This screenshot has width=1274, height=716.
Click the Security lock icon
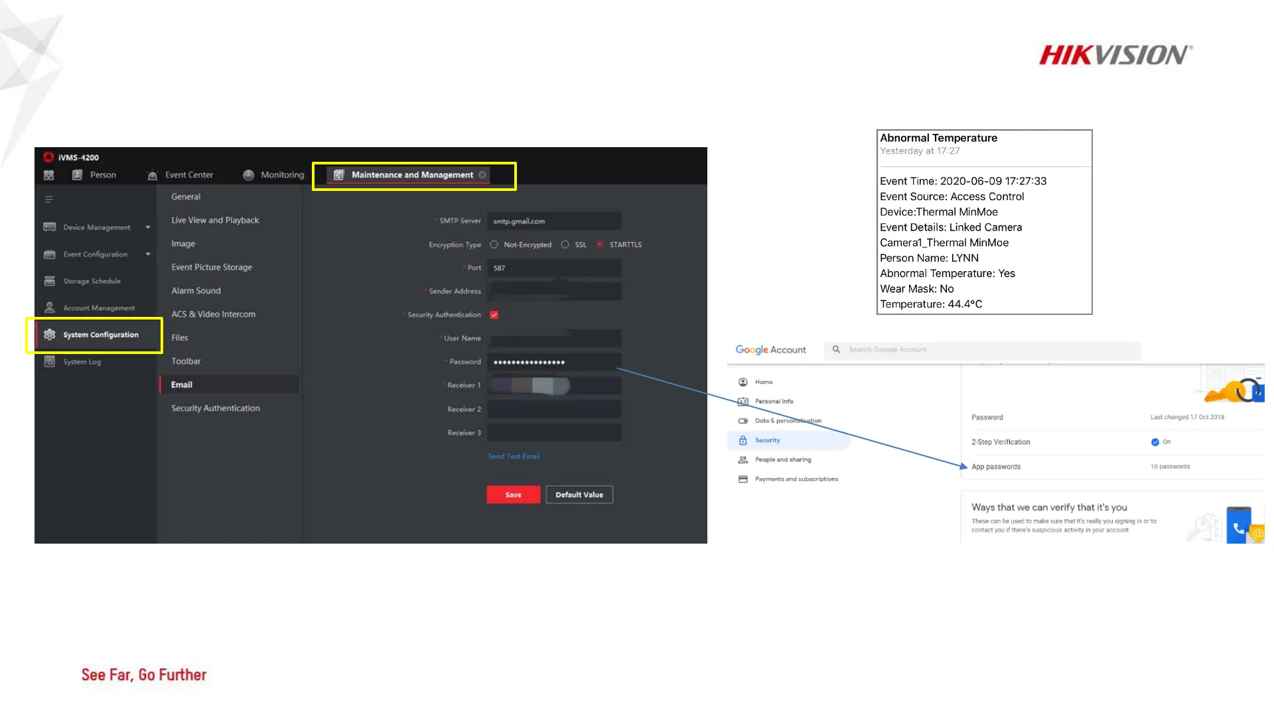coord(743,440)
